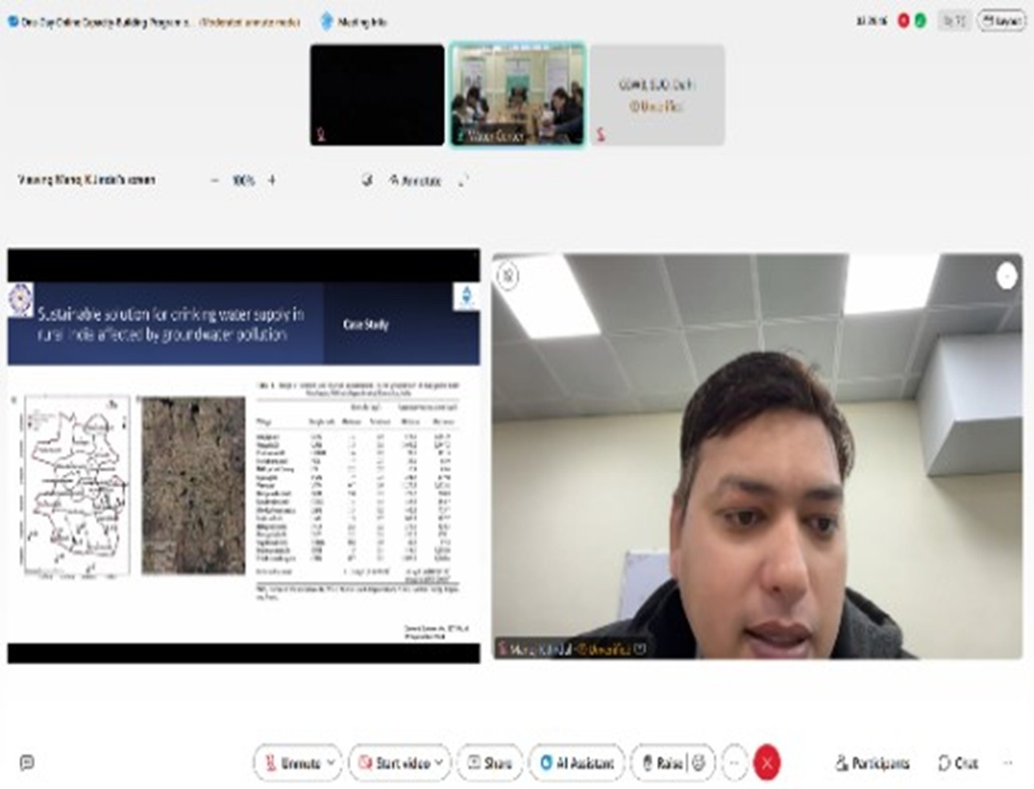Viewport: 1034px width, 789px height.
Task: Select the Water Center participant thumbnail
Action: coord(517,95)
